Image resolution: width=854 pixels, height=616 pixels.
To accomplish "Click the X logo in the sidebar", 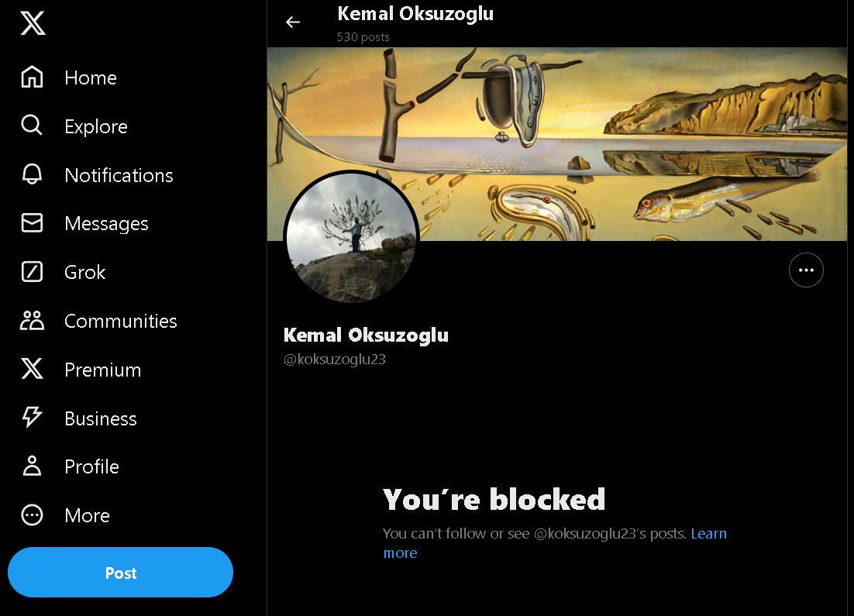I will pyautogui.click(x=32, y=23).
